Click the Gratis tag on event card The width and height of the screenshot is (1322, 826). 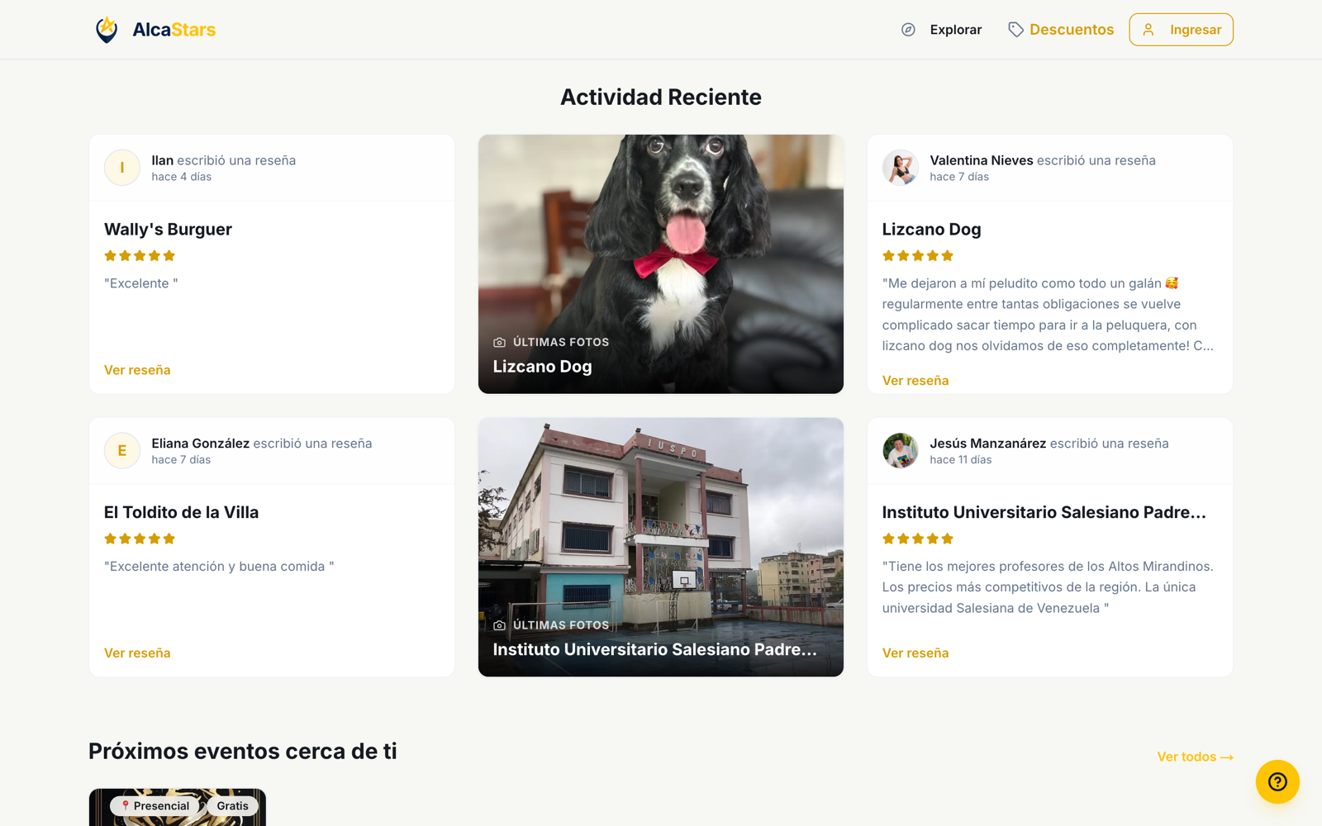(233, 806)
